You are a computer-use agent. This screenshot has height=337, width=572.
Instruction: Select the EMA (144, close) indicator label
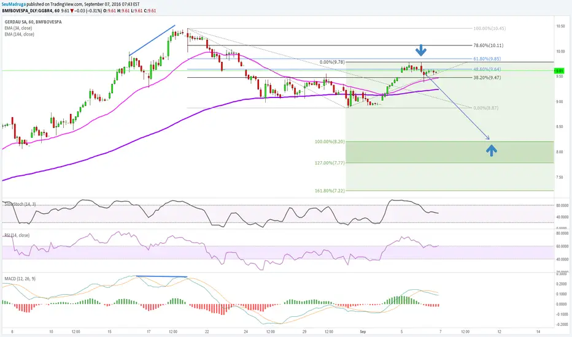coord(20,34)
